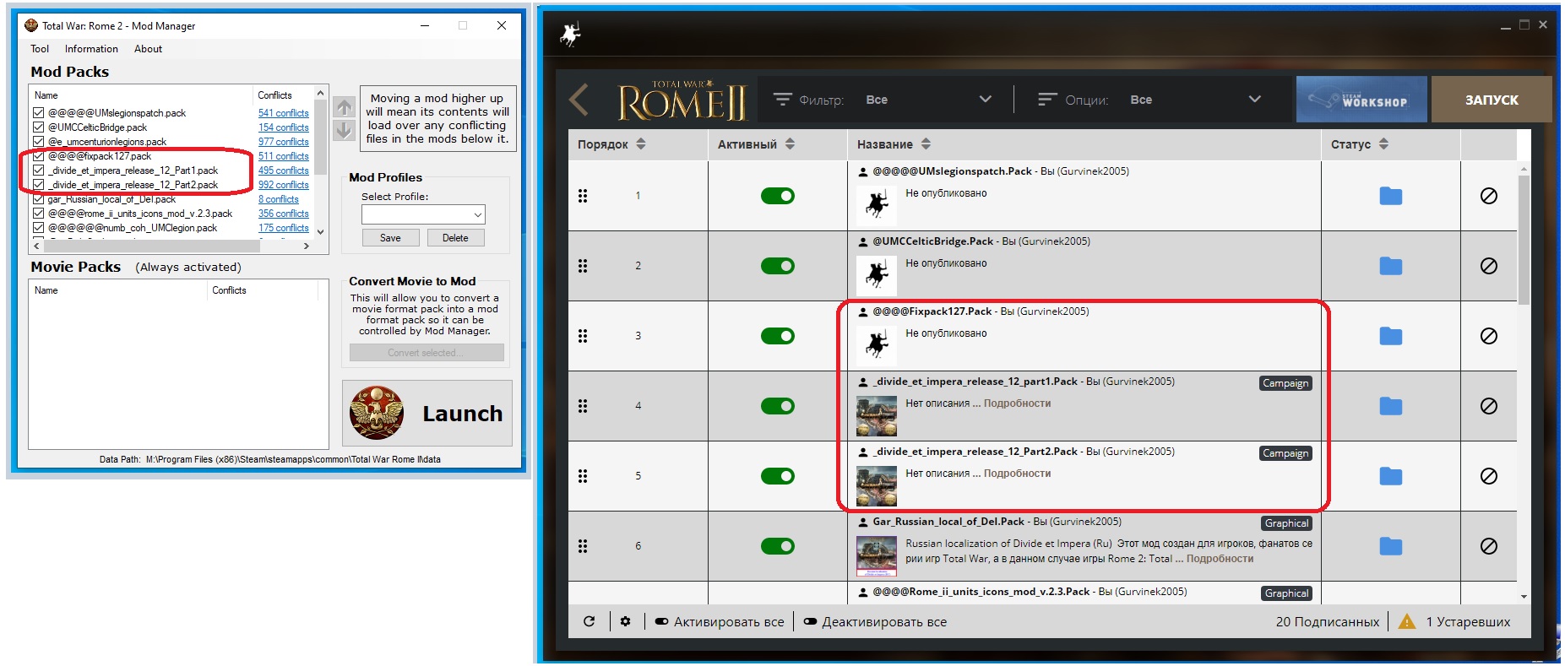Open the Information menu

click(x=91, y=49)
